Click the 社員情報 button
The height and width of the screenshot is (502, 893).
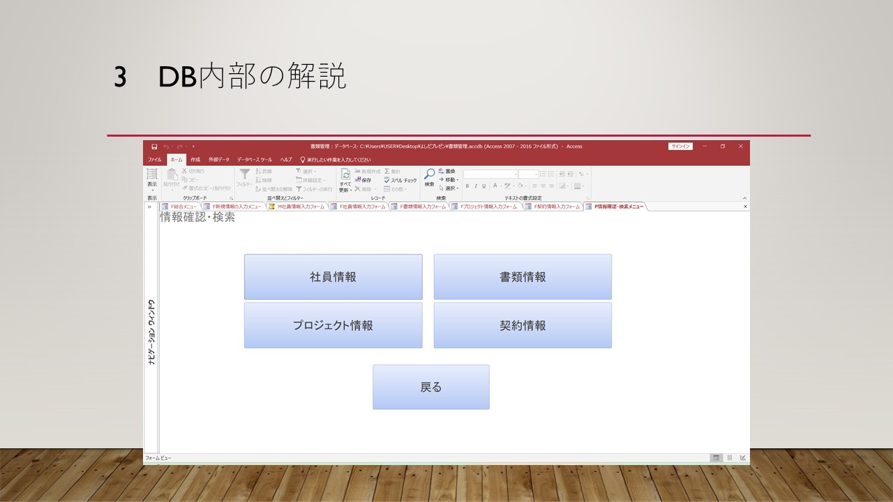point(333,277)
